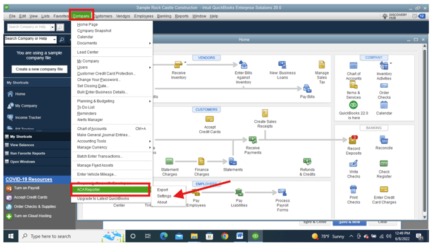Open the Customers menu
Image resolution: width=435 pixels, height=245 pixels.
tap(103, 16)
